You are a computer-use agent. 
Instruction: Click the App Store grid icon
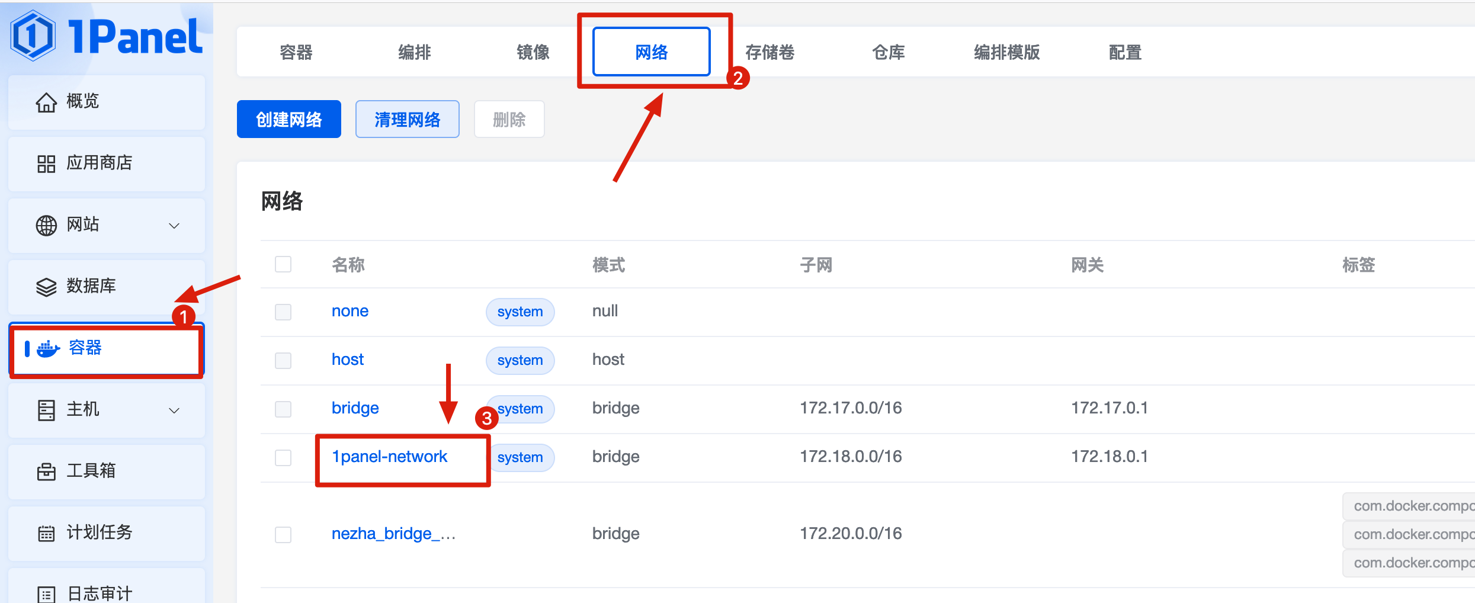point(46,163)
